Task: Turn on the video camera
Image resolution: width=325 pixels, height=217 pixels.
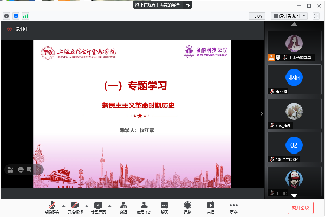Action: [74, 207]
